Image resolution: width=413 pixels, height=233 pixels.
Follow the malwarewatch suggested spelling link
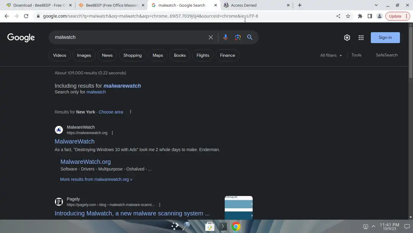point(122,86)
